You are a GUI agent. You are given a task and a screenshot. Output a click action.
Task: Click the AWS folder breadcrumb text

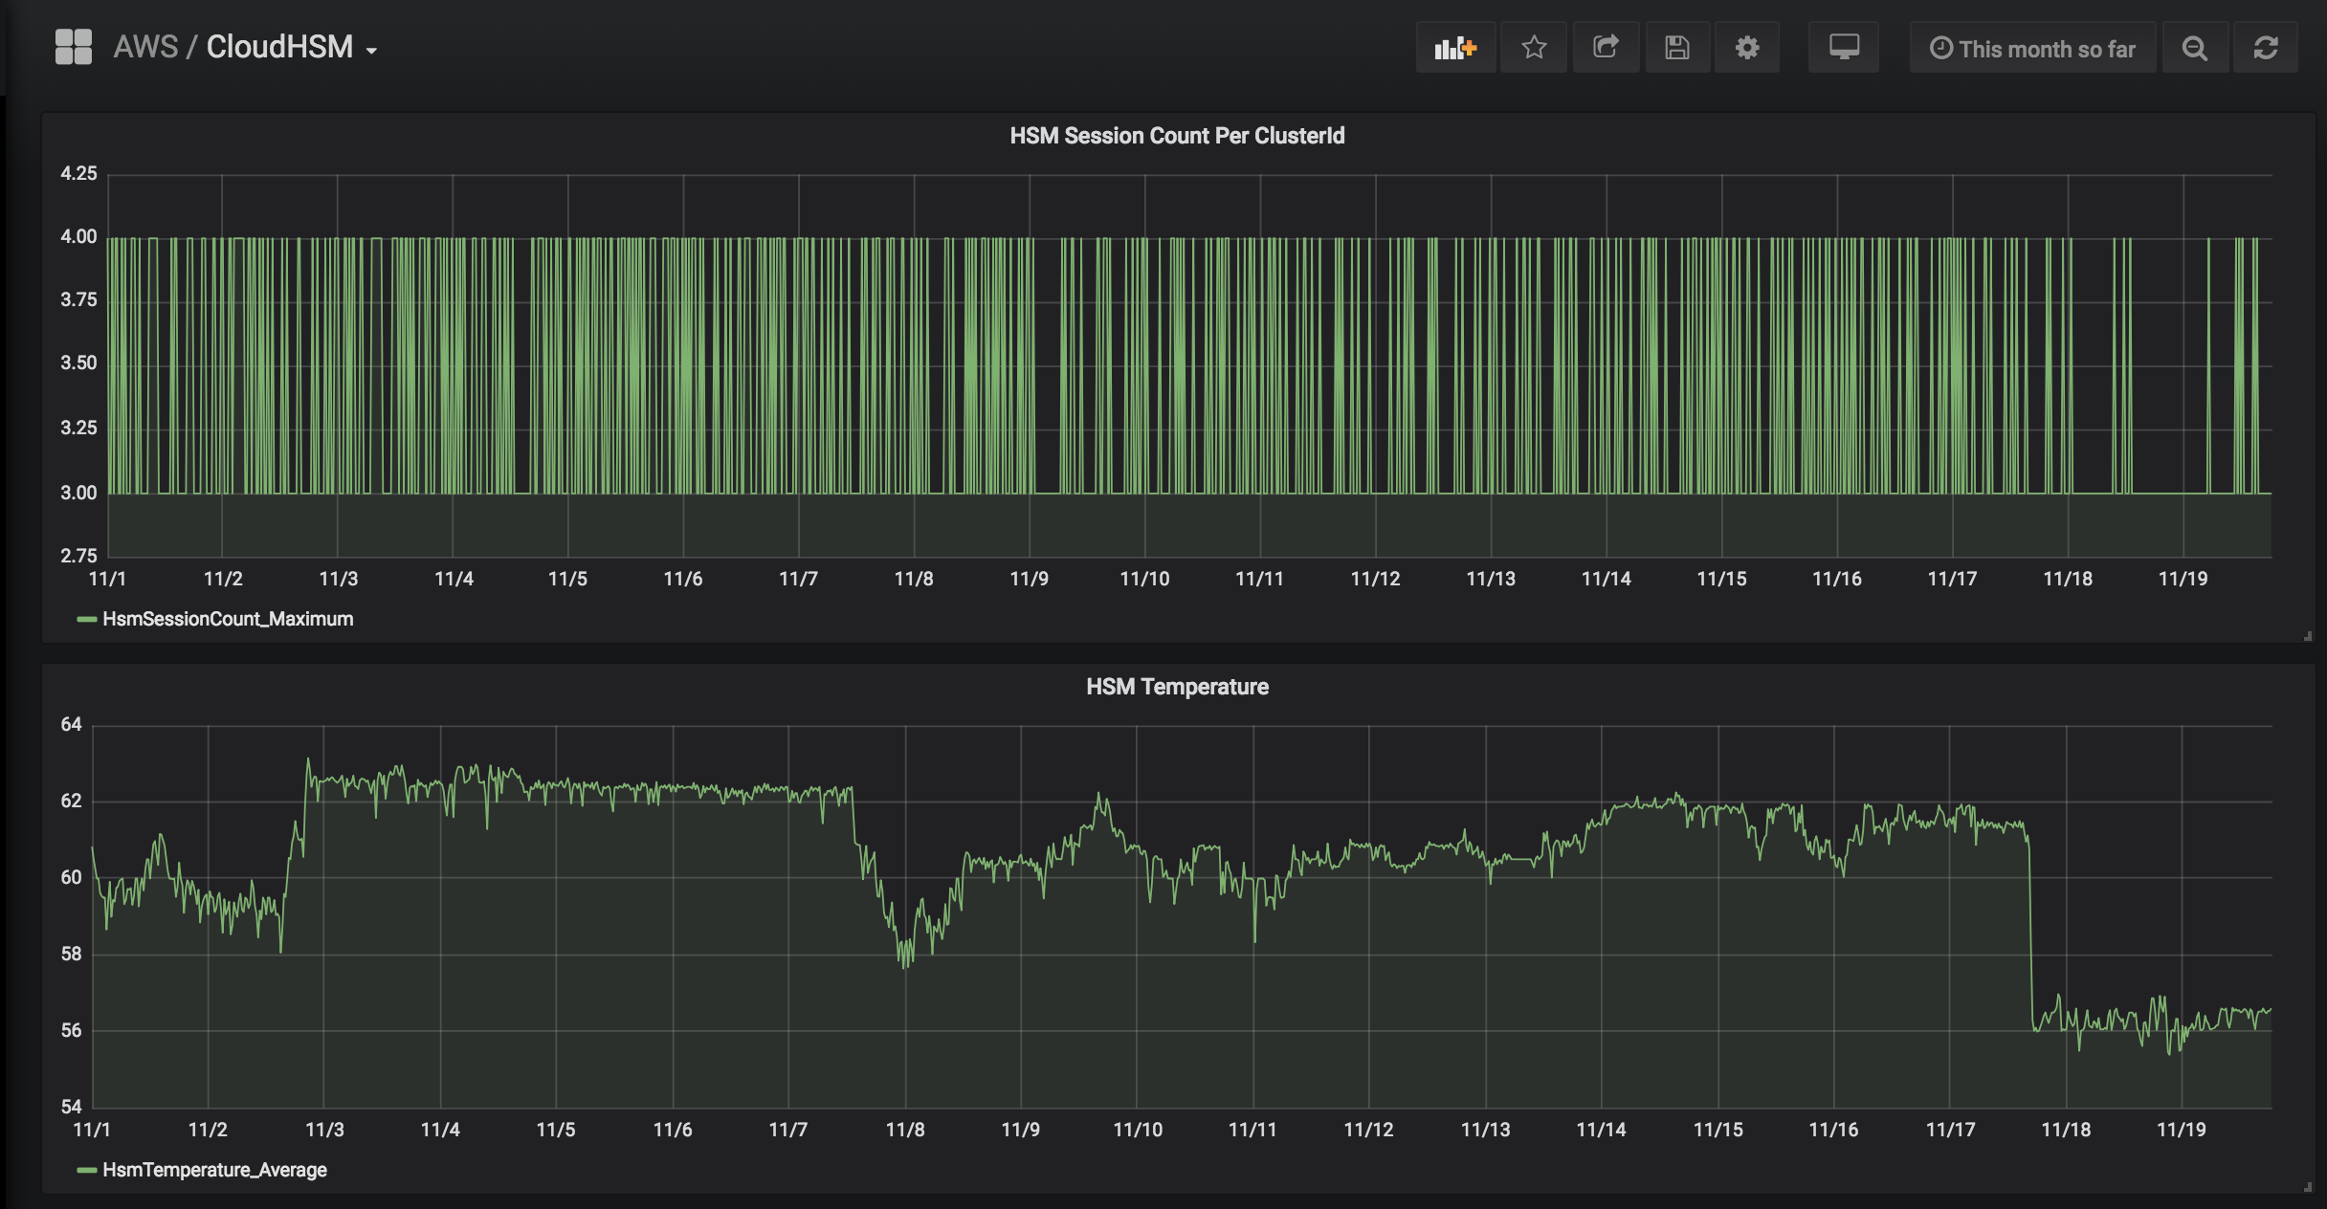[x=145, y=47]
